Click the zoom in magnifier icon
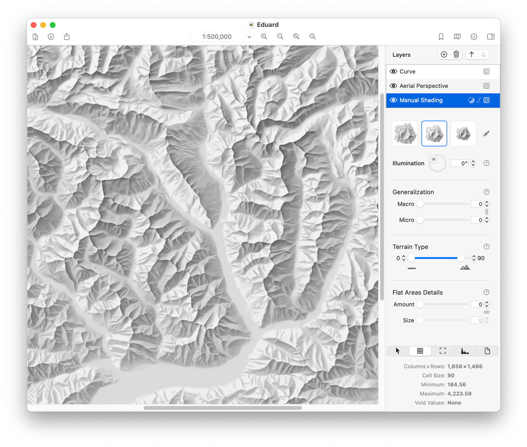The image size is (527, 447). point(264,37)
